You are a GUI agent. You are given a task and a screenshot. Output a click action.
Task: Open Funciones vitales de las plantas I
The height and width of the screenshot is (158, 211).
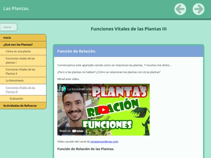coord(23,60)
